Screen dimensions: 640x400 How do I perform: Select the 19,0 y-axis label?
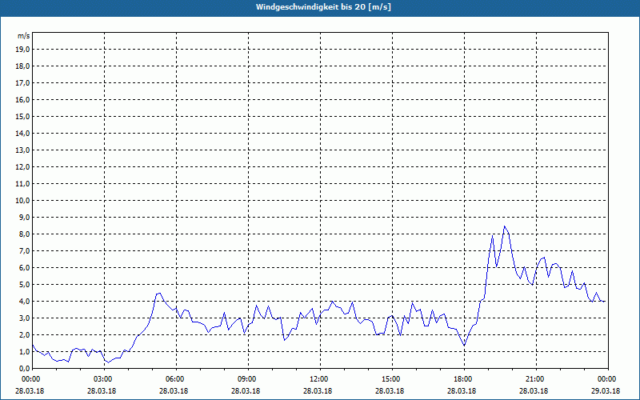pos(22,50)
